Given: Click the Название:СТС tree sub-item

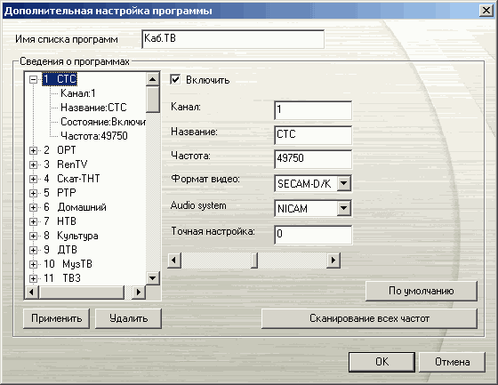Looking at the screenshot, I should tap(93, 108).
